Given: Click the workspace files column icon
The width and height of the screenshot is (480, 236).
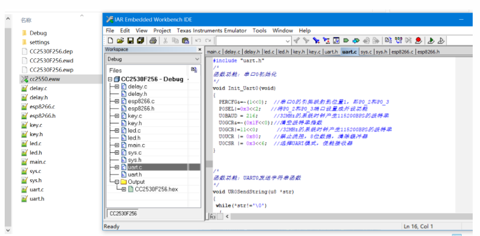Looking at the screenshot, I should point(194,70).
